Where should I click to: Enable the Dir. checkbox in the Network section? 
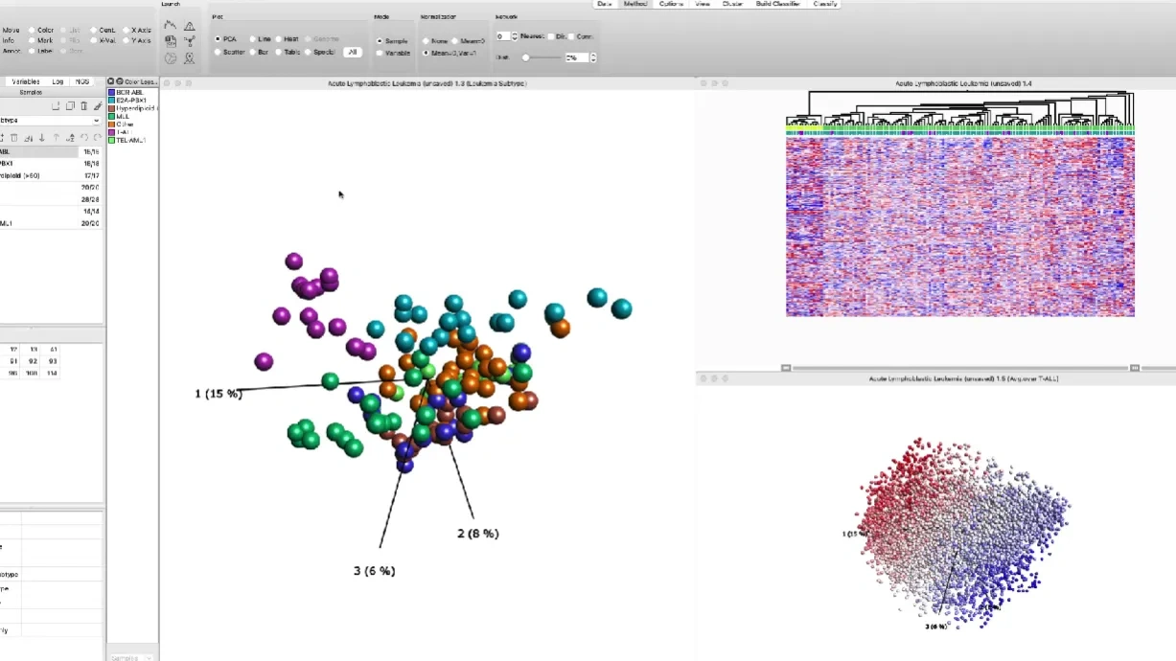[x=550, y=35]
